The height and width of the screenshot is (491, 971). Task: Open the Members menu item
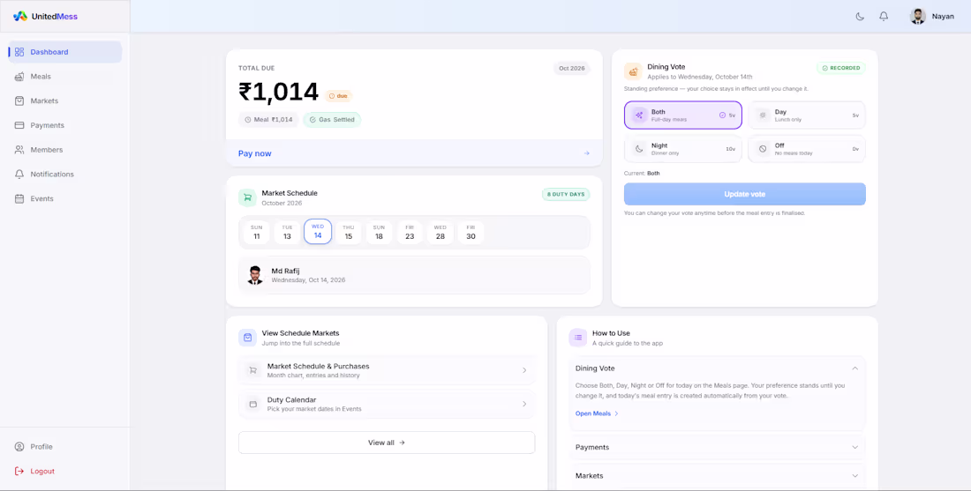(x=65, y=150)
